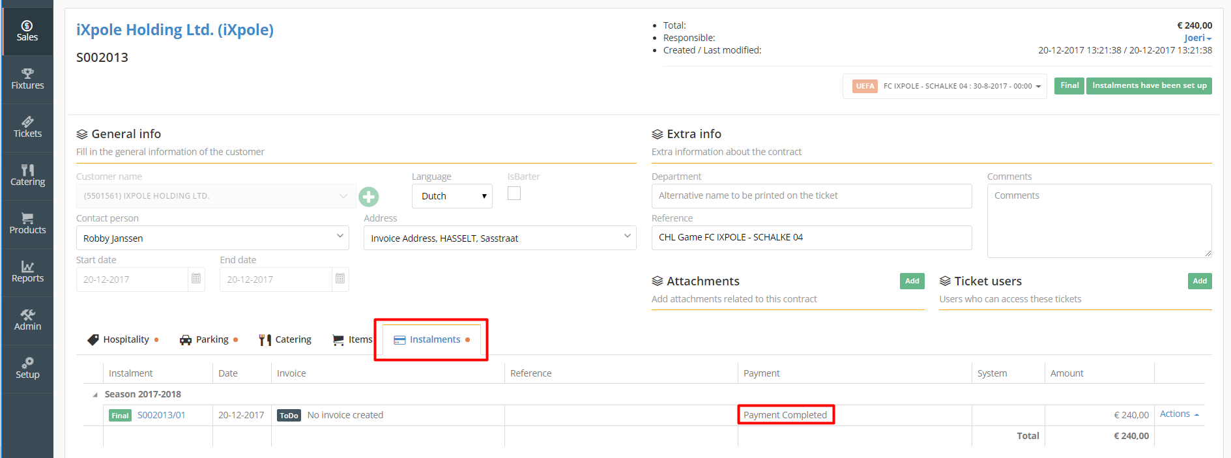The height and width of the screenshot is (458, 1231).
Task: Click the UEFA badge in fixture selector
Action: [x=865, y=86]
